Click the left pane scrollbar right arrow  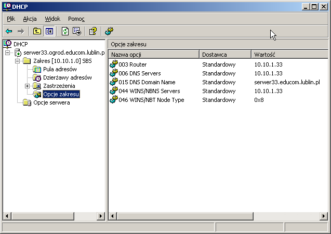coord(100,216)
